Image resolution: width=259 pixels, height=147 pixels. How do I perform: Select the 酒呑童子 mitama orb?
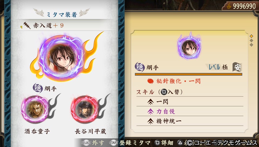point(35,110)
